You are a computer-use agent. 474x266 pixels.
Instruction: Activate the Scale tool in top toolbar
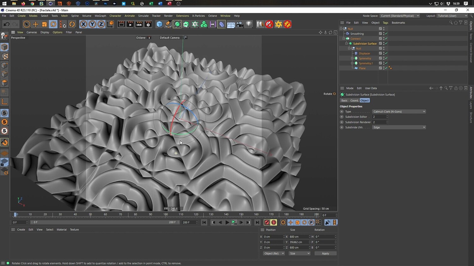click(x=45, y=24)
